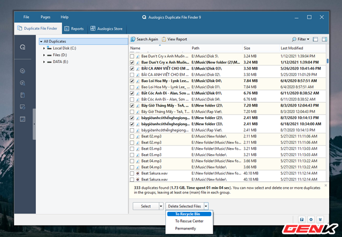Click the Auslogics Store tab icon

[93, 28]
